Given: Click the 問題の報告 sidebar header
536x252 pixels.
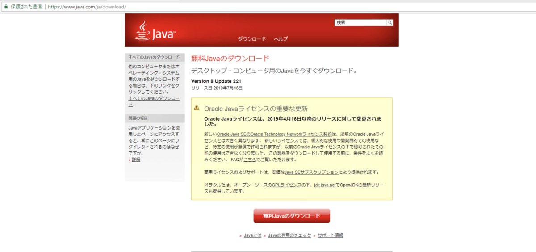Looking at the screenshot, I should pyautogui.click(x=155, y=118).
